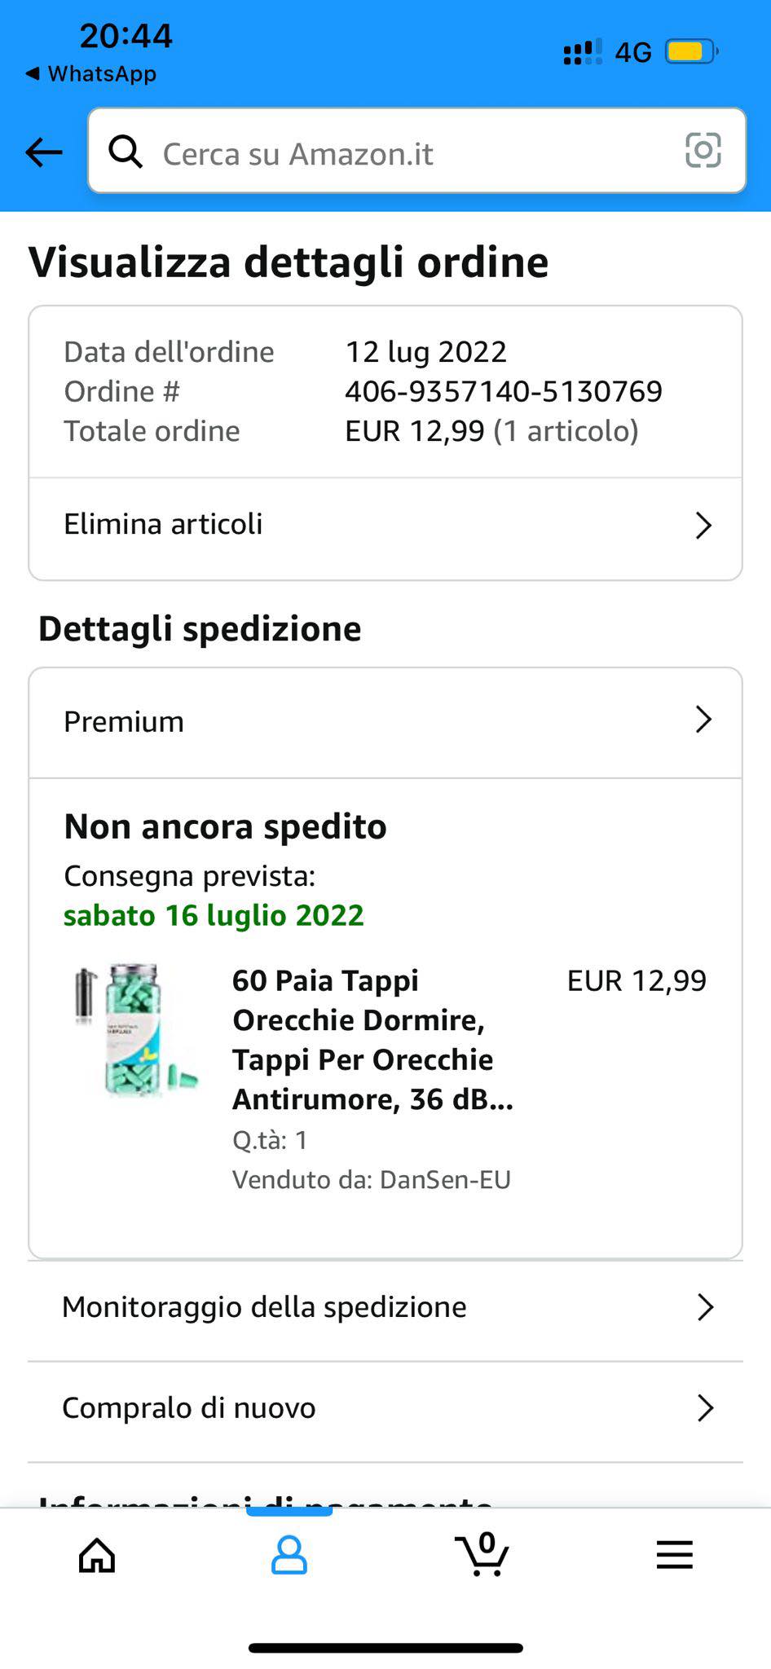Tap the battery indicator in status bar

[x=691, y=51]
